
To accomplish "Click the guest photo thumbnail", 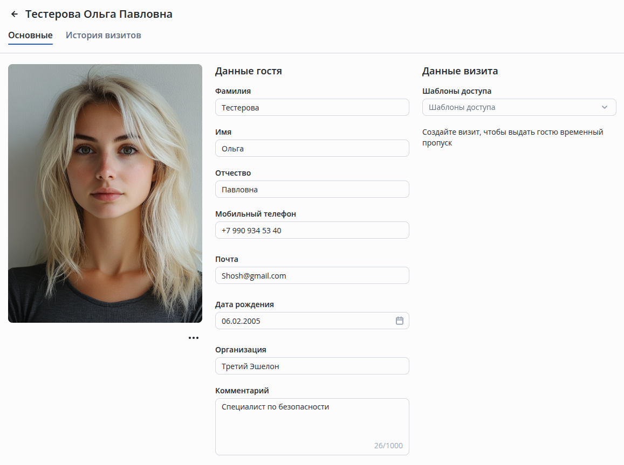I will tap(105, 193).
